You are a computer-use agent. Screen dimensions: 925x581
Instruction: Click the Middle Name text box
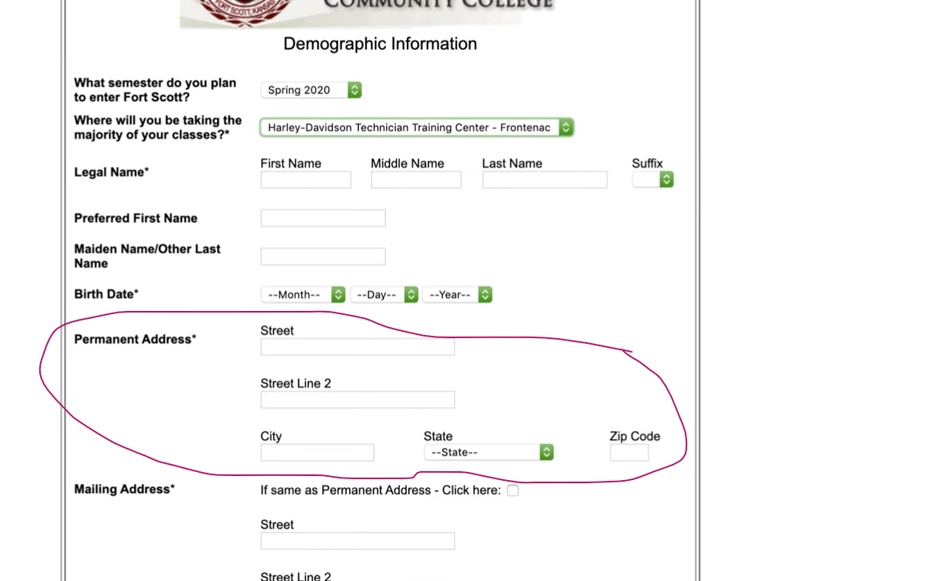[x=416, y=180]
